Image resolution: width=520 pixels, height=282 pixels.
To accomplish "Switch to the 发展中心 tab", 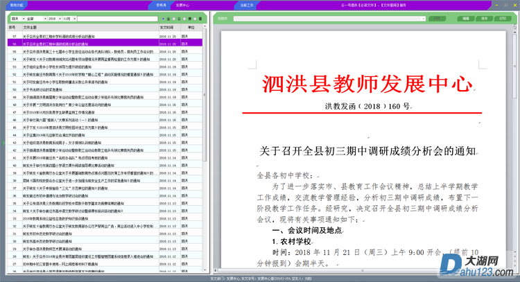I will [x=182, y=5].
